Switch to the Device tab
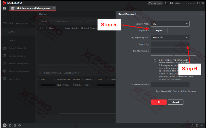The width and height of the screenshot is (206, 128). point(43,14)
